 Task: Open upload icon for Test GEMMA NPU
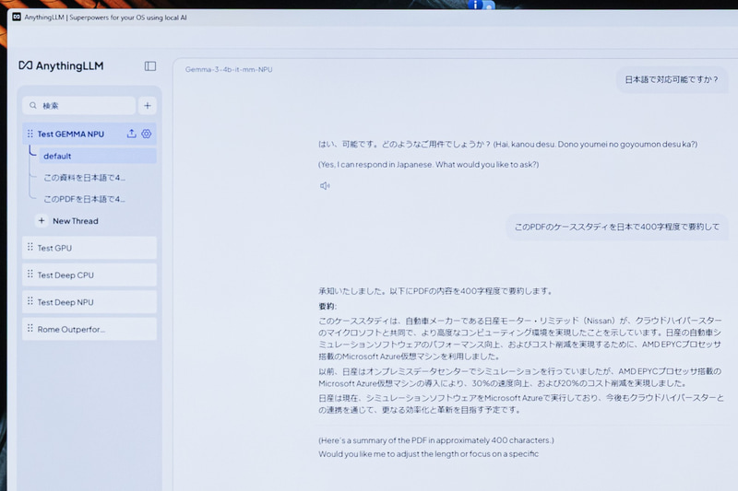131,134
